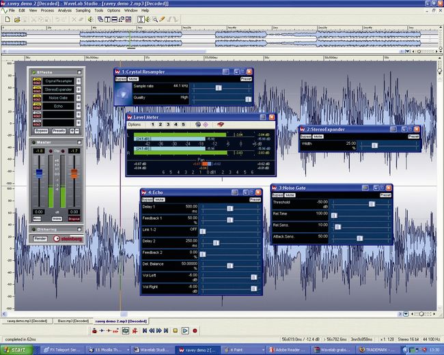Open the Presets menu in Effects panel
The height and width of the screenshot is (355, 444).
coord(59,130)
